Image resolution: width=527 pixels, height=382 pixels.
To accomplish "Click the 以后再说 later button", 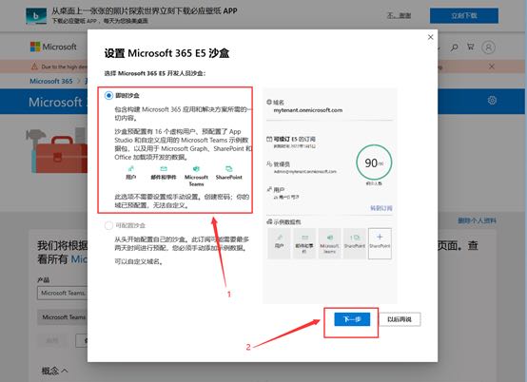I will pyautogui.click(x=400, y=319).
